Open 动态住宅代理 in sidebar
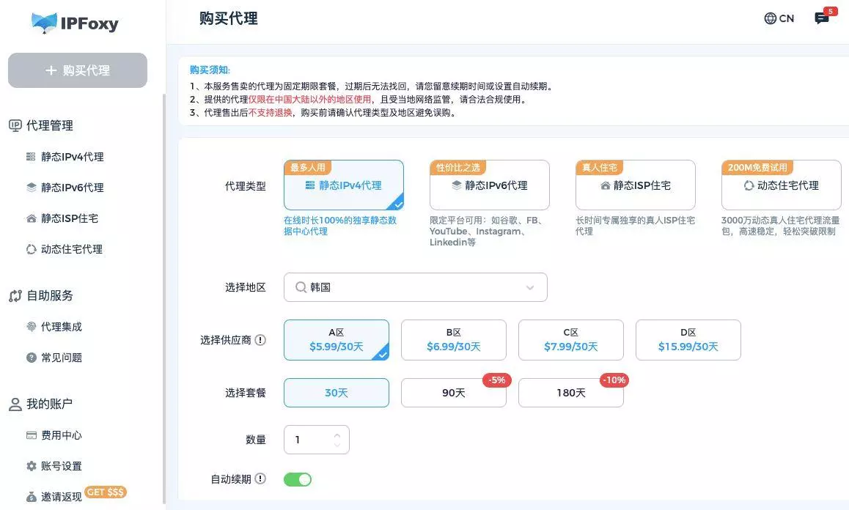Screen dimensions: 849x510 pyautogui.click(x=65, y=249)
